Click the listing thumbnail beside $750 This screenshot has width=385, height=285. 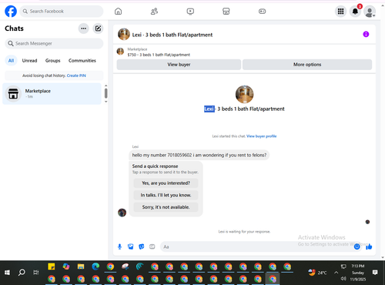(120, 52)
